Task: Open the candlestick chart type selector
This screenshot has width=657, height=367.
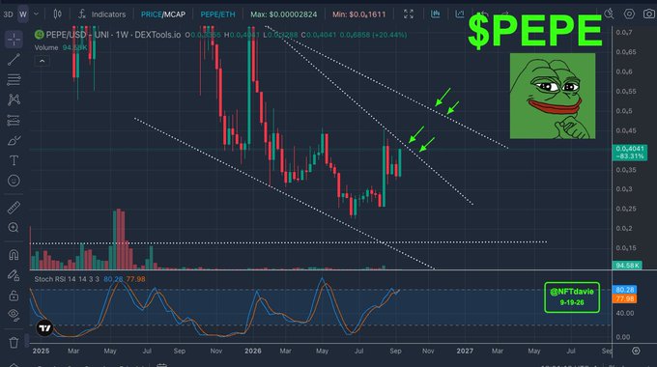Action: (x=57, y=14)
